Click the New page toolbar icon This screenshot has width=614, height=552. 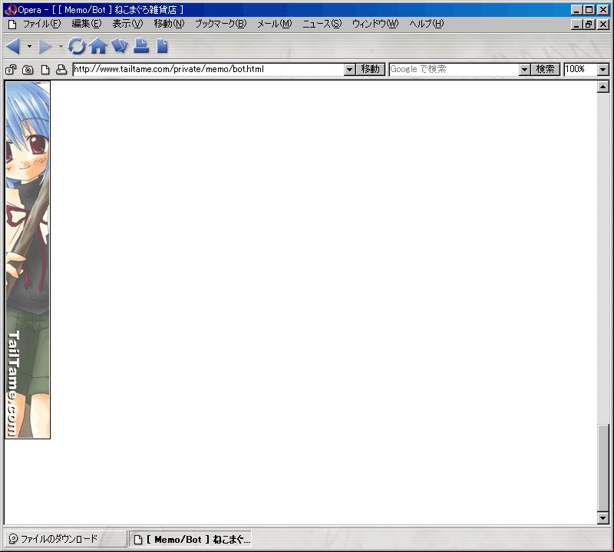click(162, 46)
